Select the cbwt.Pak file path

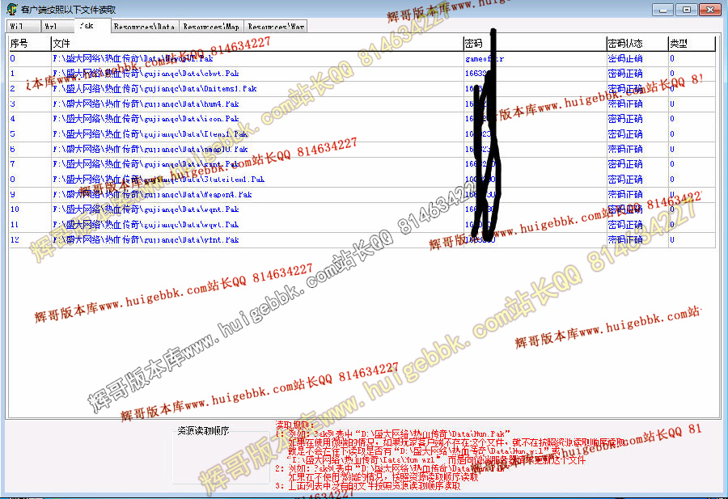(146, 74)
